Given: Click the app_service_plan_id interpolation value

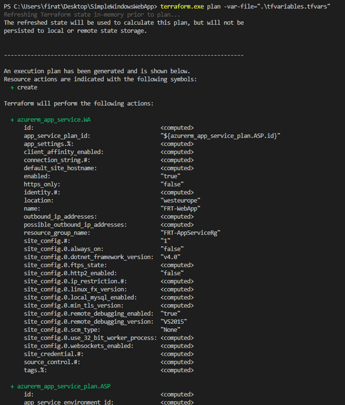Looking at the screenshot, I should (x=220, y=136).
